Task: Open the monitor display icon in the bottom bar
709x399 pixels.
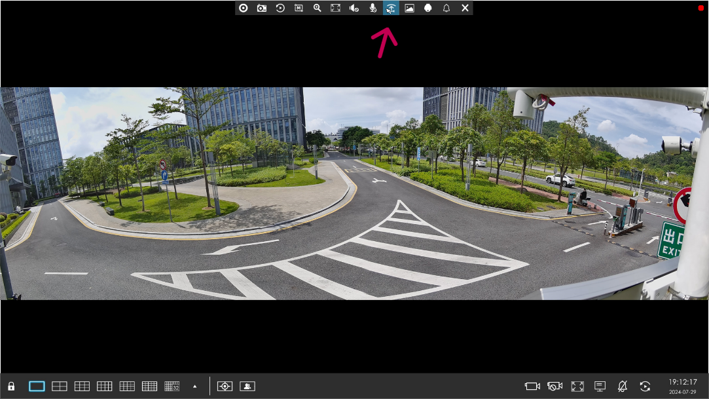Action: click(600, 387)
